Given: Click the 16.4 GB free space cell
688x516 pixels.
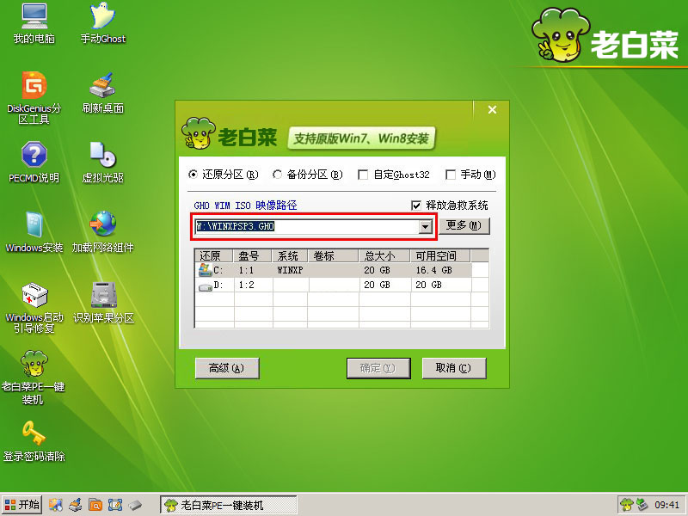Looking at the screenshot, I should coord(440,270).
